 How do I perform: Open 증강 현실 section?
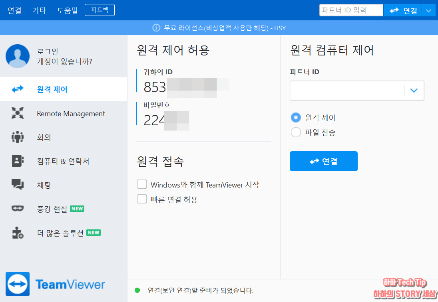pos(52,209)
